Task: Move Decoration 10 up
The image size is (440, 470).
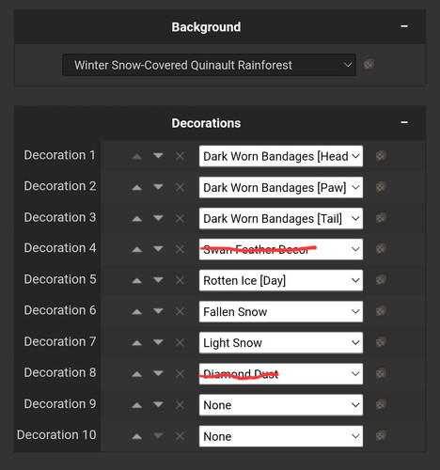Action: [137, 436]
